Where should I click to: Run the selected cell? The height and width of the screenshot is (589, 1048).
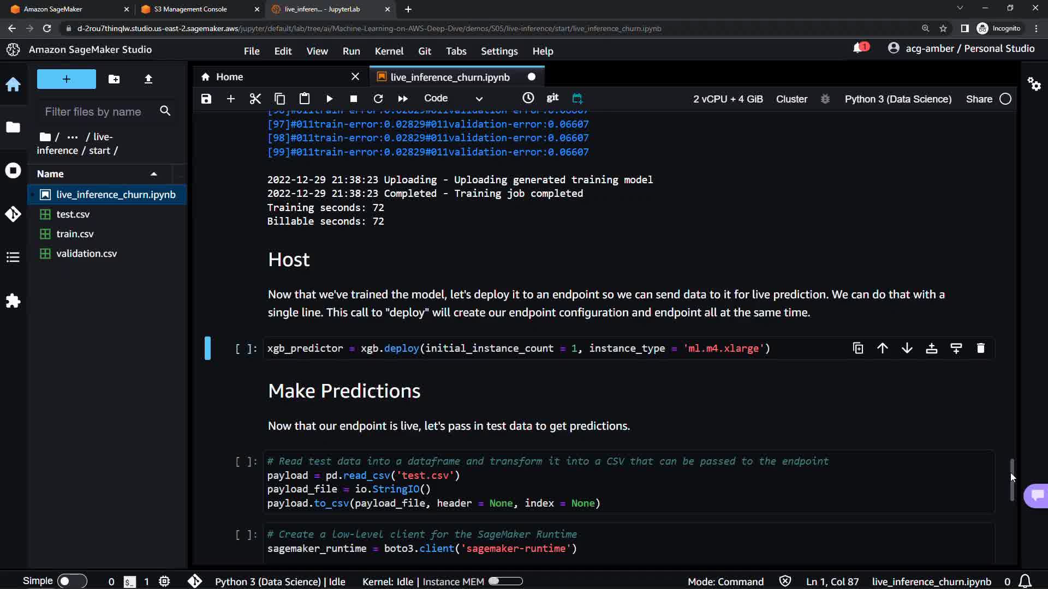pos(329,99)
